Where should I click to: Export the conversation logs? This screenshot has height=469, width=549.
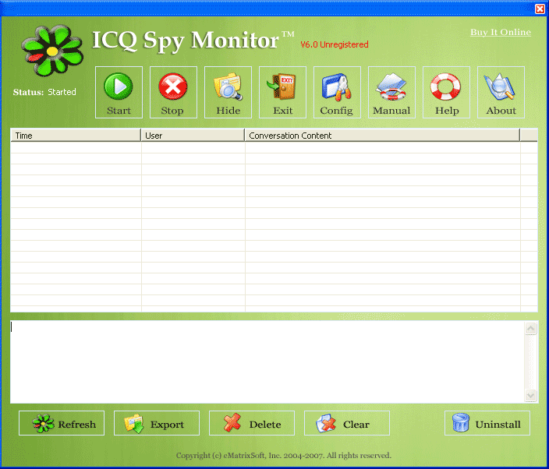[157, 424]
